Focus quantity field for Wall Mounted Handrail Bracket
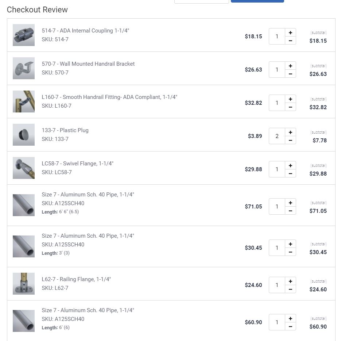The image size is (341, 341). 277,70
